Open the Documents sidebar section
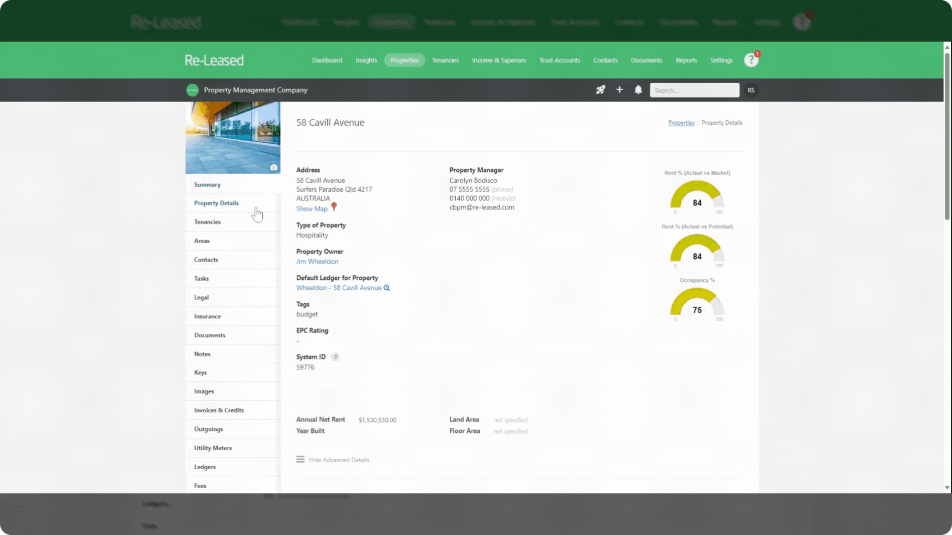The width and height of the screenshot is (952, 535). (x=233, y=335)
